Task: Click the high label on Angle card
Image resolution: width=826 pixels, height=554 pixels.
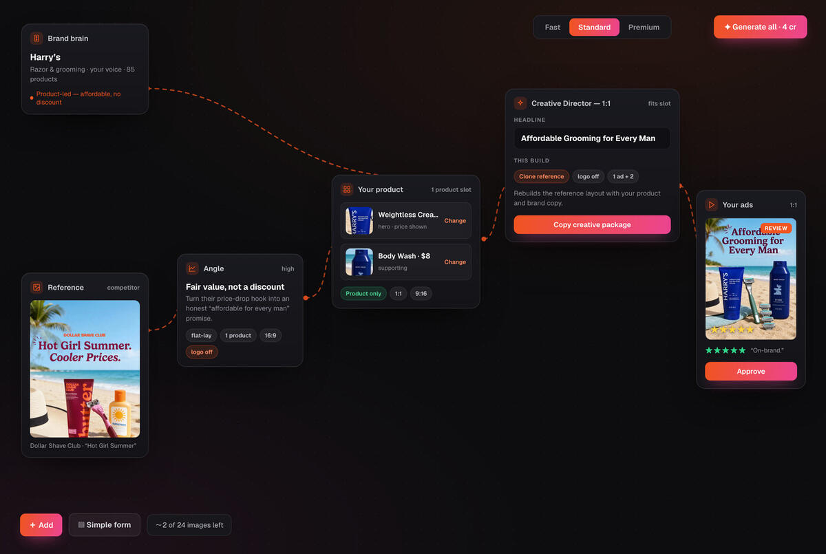Action: point(288,269)
